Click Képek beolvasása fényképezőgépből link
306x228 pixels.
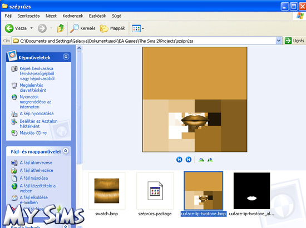(37, 73)
